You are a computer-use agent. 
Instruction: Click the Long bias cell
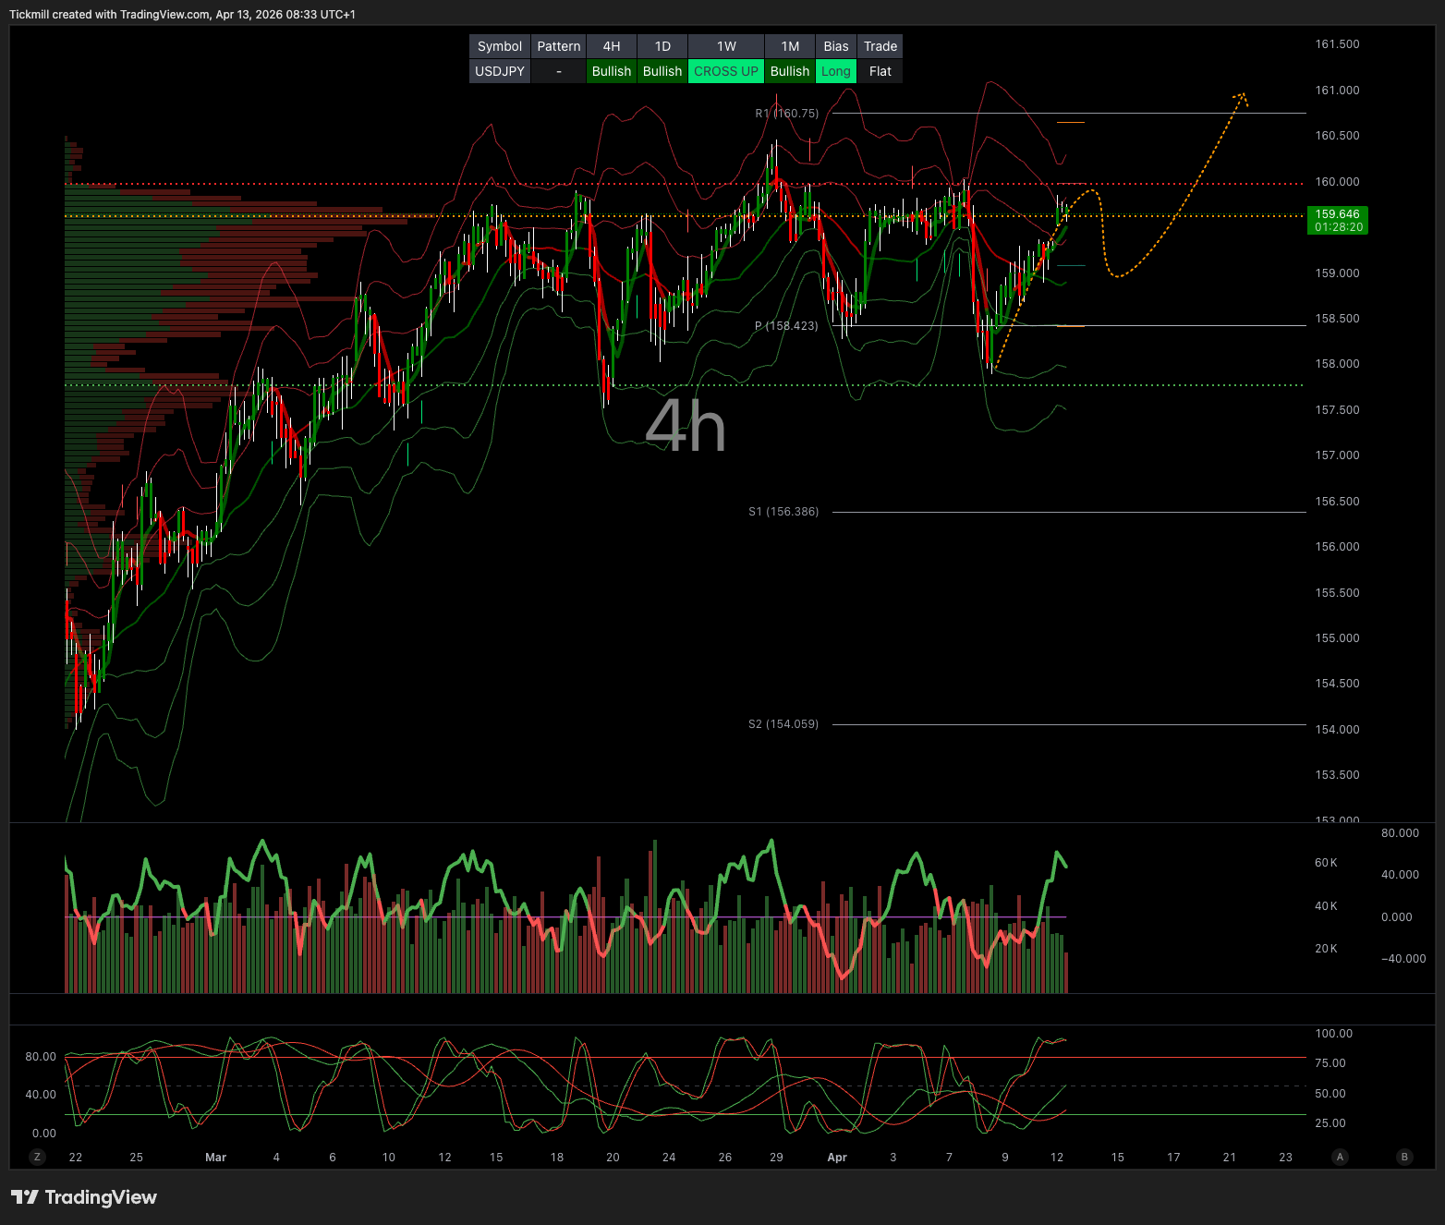(835, 71)
